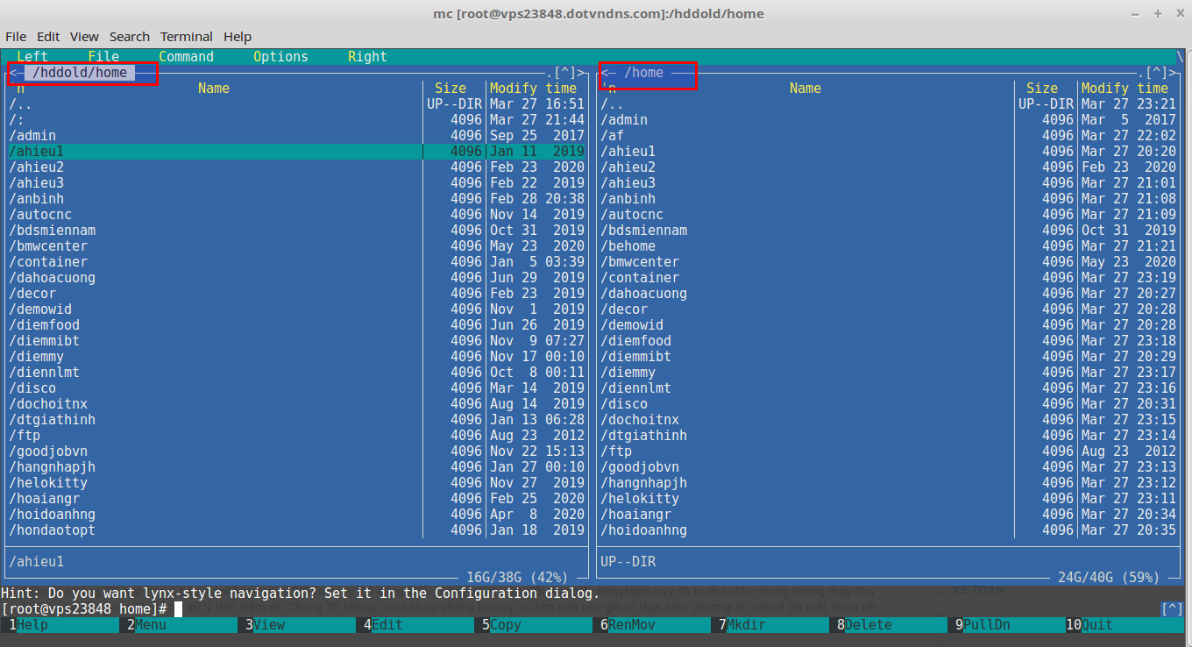Select /disco in right panel
1192x647 pixels.
point(889,403)
